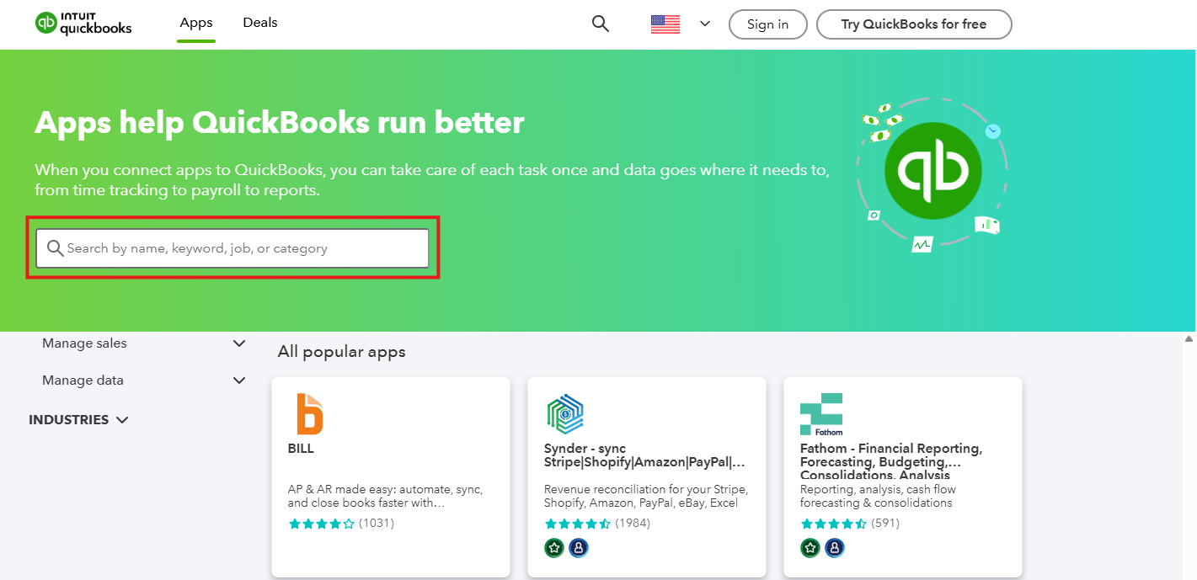1197x580 pixels.
Task: Click the Intuit QuickBooks logo
Action: point(83,24)
